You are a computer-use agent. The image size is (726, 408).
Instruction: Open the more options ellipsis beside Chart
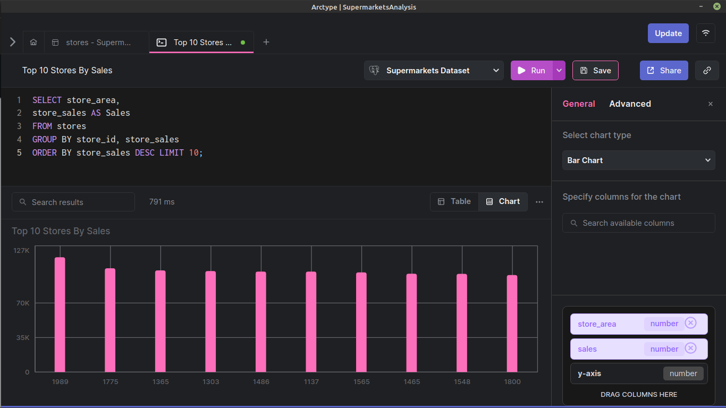pyautogui.click(x=539, y=202)
